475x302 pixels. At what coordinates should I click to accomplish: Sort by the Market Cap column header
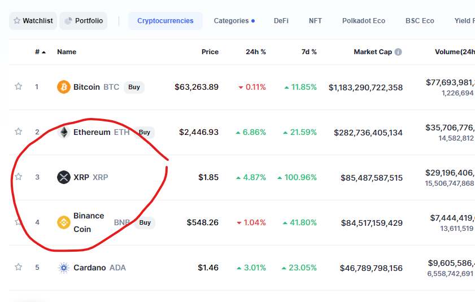click(x=373, y=52)
